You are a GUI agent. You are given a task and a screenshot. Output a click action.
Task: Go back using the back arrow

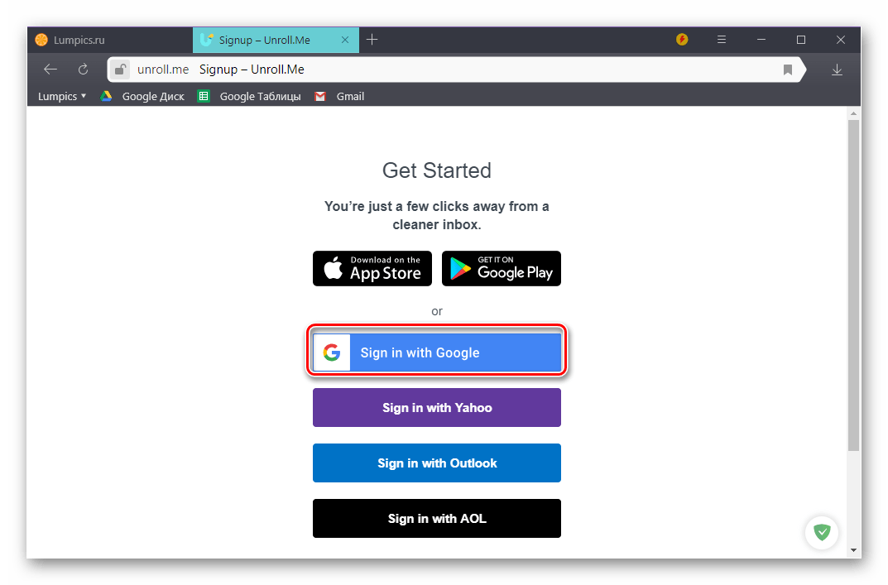pyautogui.click(x=50, y=69)
